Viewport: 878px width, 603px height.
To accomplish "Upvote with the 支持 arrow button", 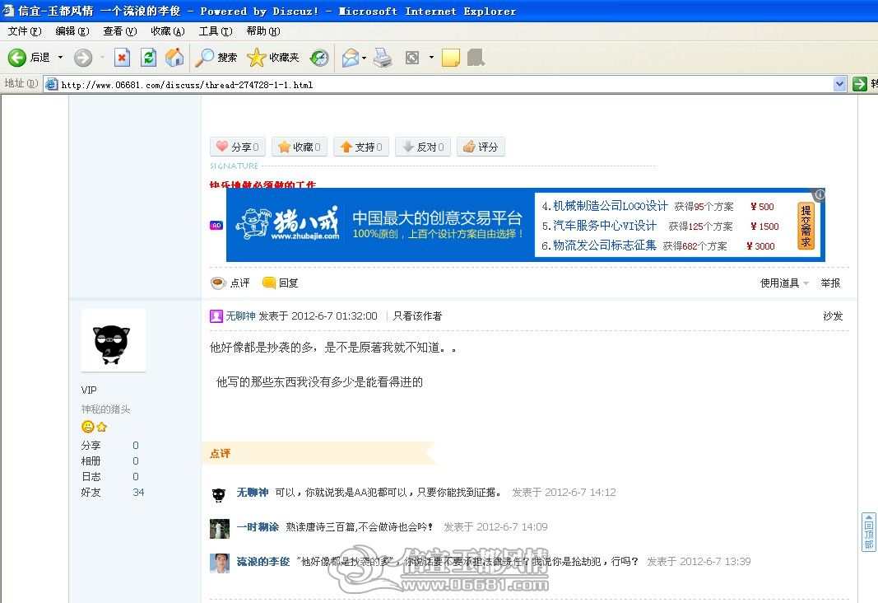I will tap(361, 147).
